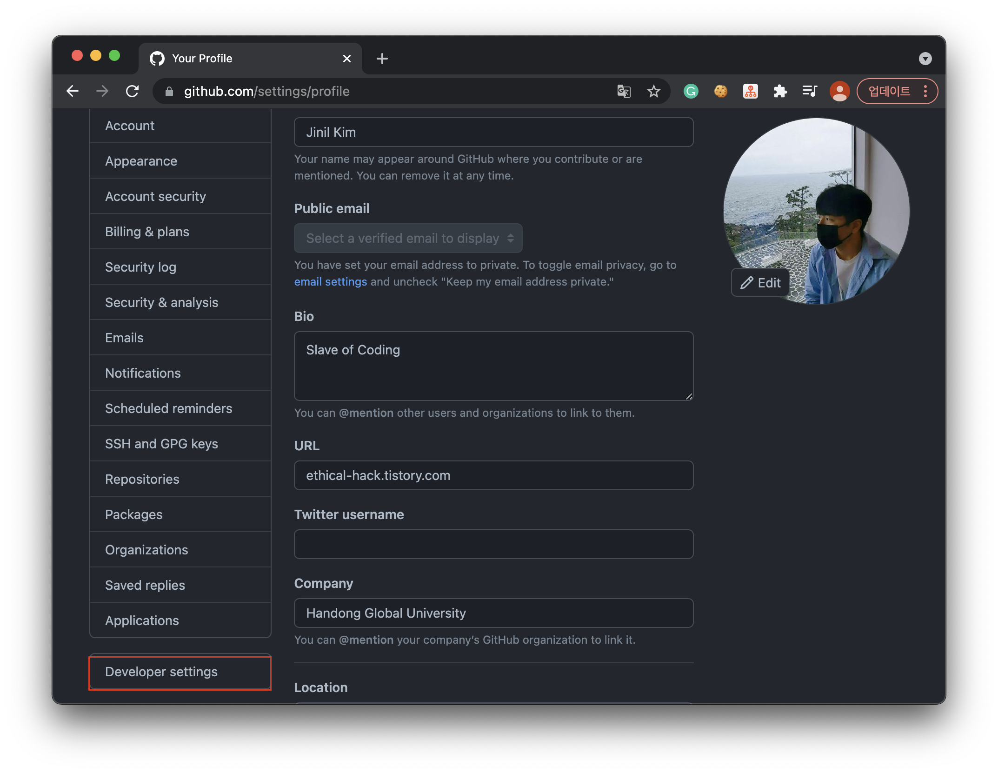998x773 pixels.
Task: Reload the page with refresh icon
Action: tap(133, 91)
